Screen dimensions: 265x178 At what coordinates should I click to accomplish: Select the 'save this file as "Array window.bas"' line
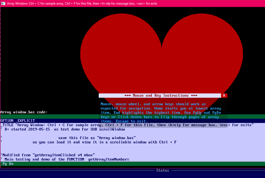click(x=132, y=138)
